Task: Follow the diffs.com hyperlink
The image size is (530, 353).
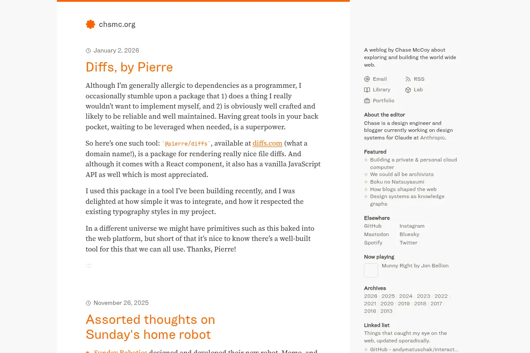Action: [x=267, y=143]
